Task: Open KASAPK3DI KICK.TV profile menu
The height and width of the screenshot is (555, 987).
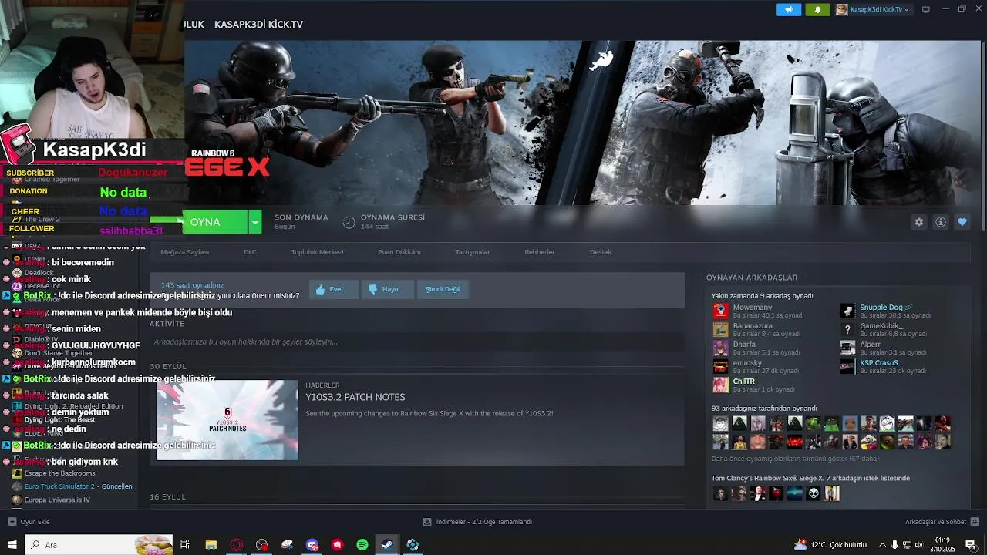Action: click(x=258, y=24)
